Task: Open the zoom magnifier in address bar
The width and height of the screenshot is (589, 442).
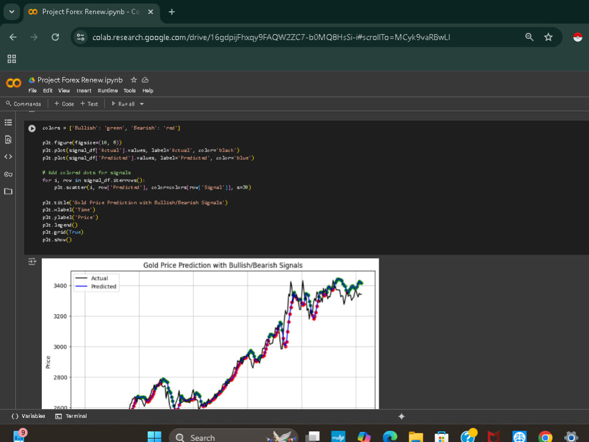Action: (530, 37)
